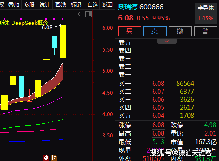This screenshot has width=219, height=161.
Task: Click the 量比 value 2.01
Action: pyautogui.click(x=211, y=133)
